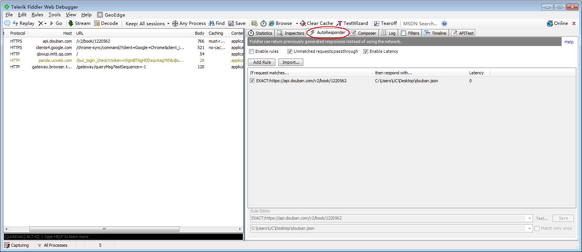Switch to the APITest tab
This screenshot has height=252, width=582.
(462, 33)
